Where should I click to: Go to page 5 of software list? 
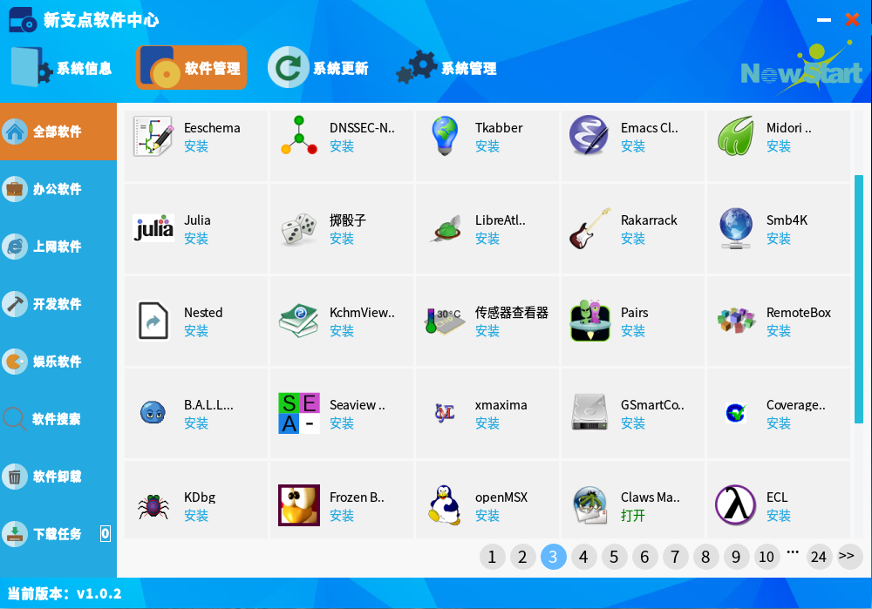point(614,557)
